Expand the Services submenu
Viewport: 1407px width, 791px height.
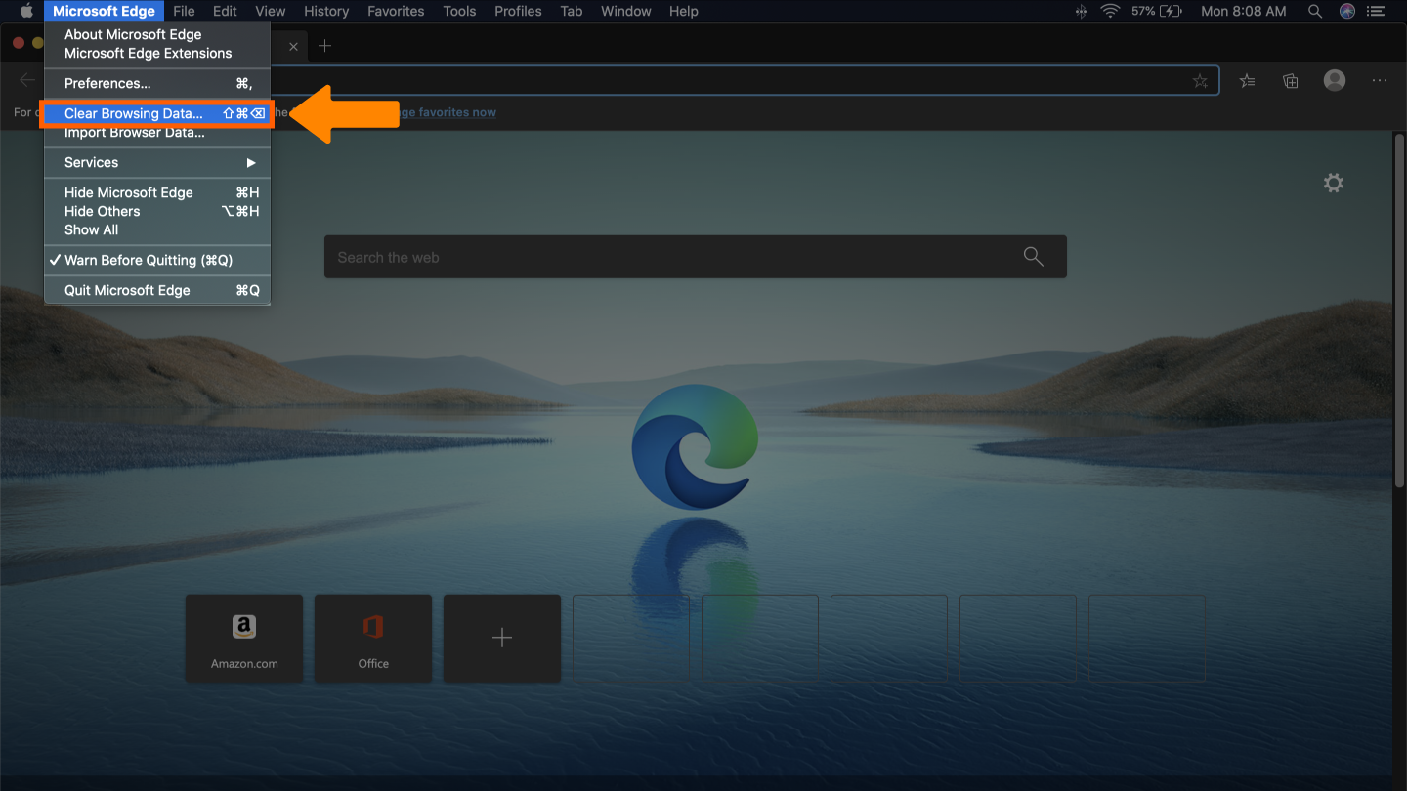157,162
